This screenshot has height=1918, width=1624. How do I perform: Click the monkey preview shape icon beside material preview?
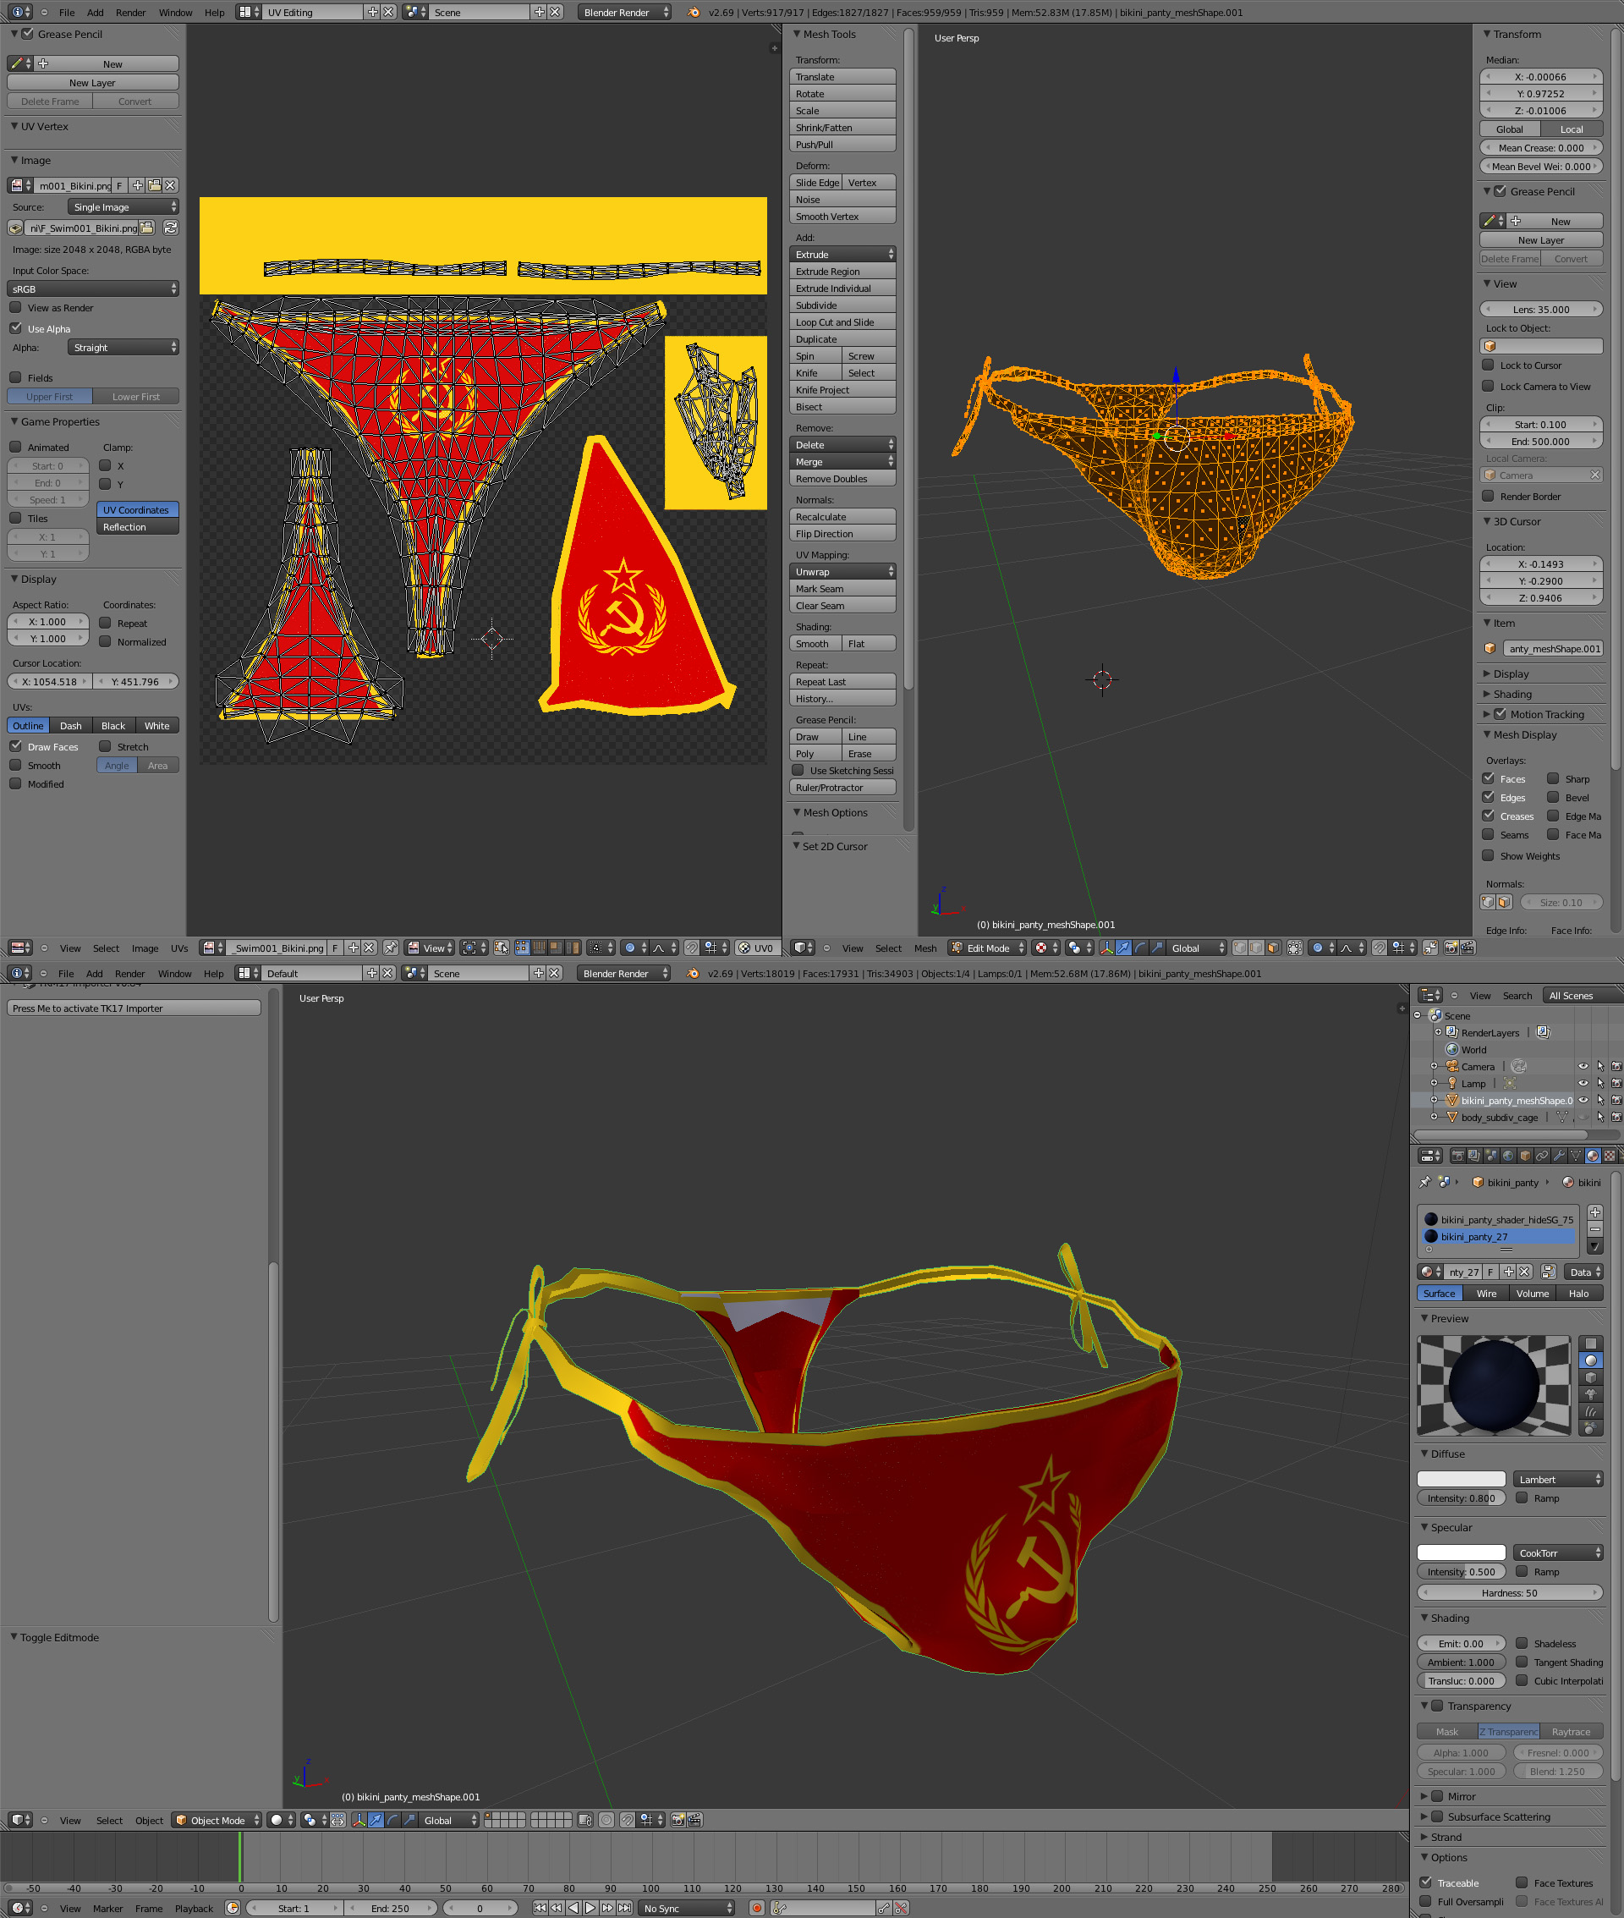(x=1591, y=1394)
